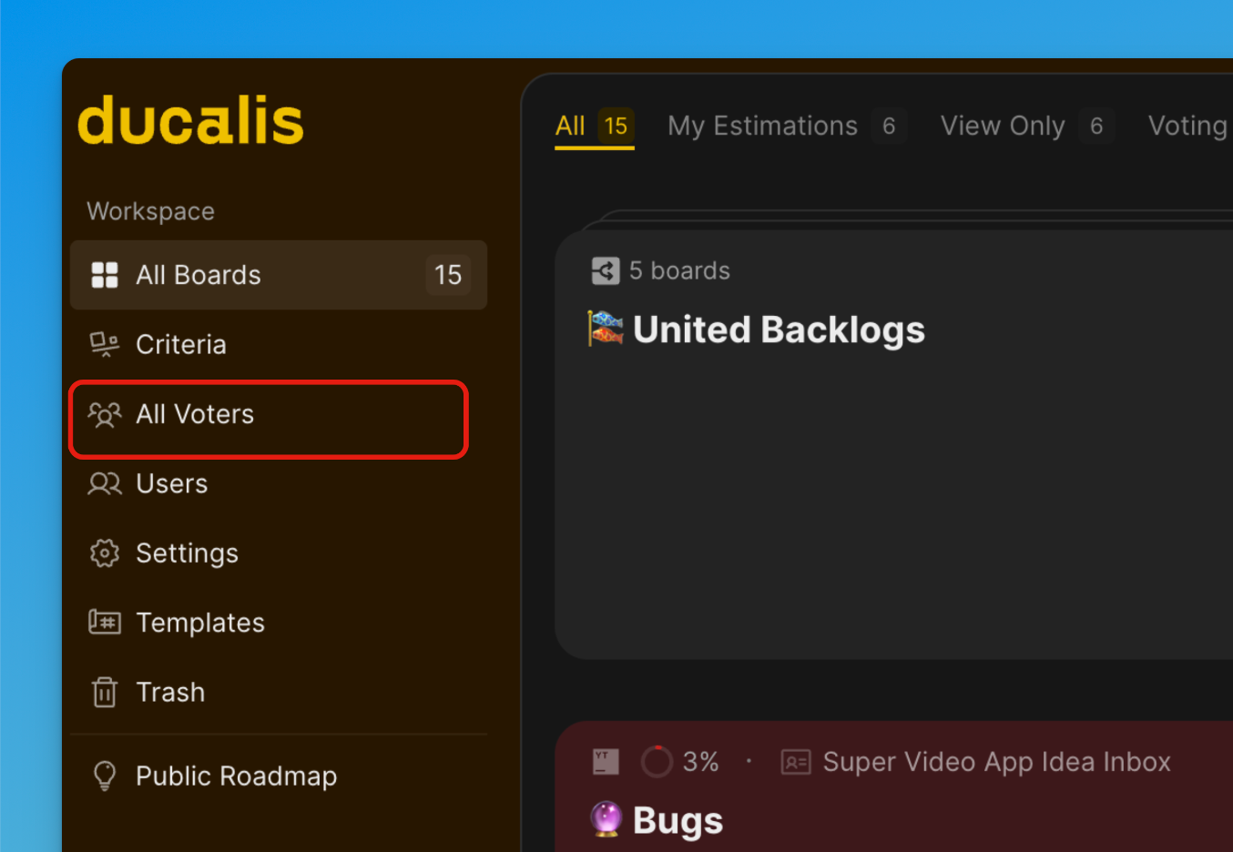Switch to the My Estimations tab
The width and height of the screenshot is (1233, 852).
(x=763, y=126)
